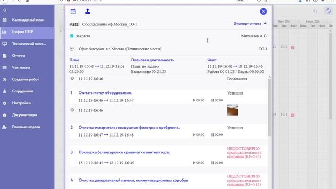The width and height of the screenshot is (336, 189).
Task: Click refresh icon in background schedule
Action: click(328, 10)
